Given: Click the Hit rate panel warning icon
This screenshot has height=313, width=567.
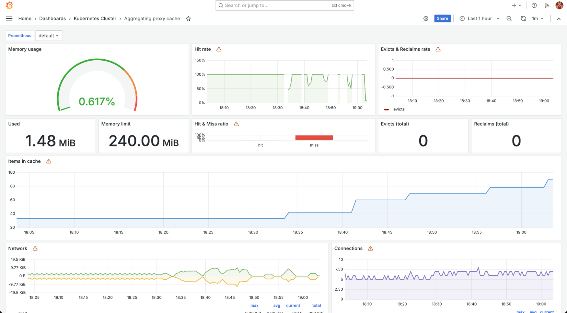Looking at the screenshot, I should 219,49.
